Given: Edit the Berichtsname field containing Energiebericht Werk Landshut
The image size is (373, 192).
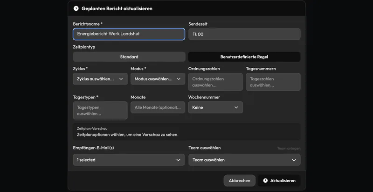Looking at the screenshot, I should coord(129,34).
